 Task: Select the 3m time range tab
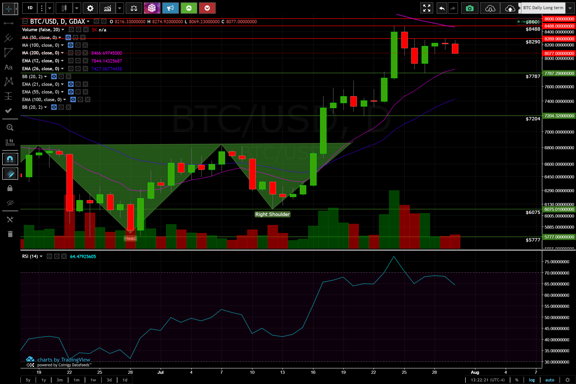(59, 380)
